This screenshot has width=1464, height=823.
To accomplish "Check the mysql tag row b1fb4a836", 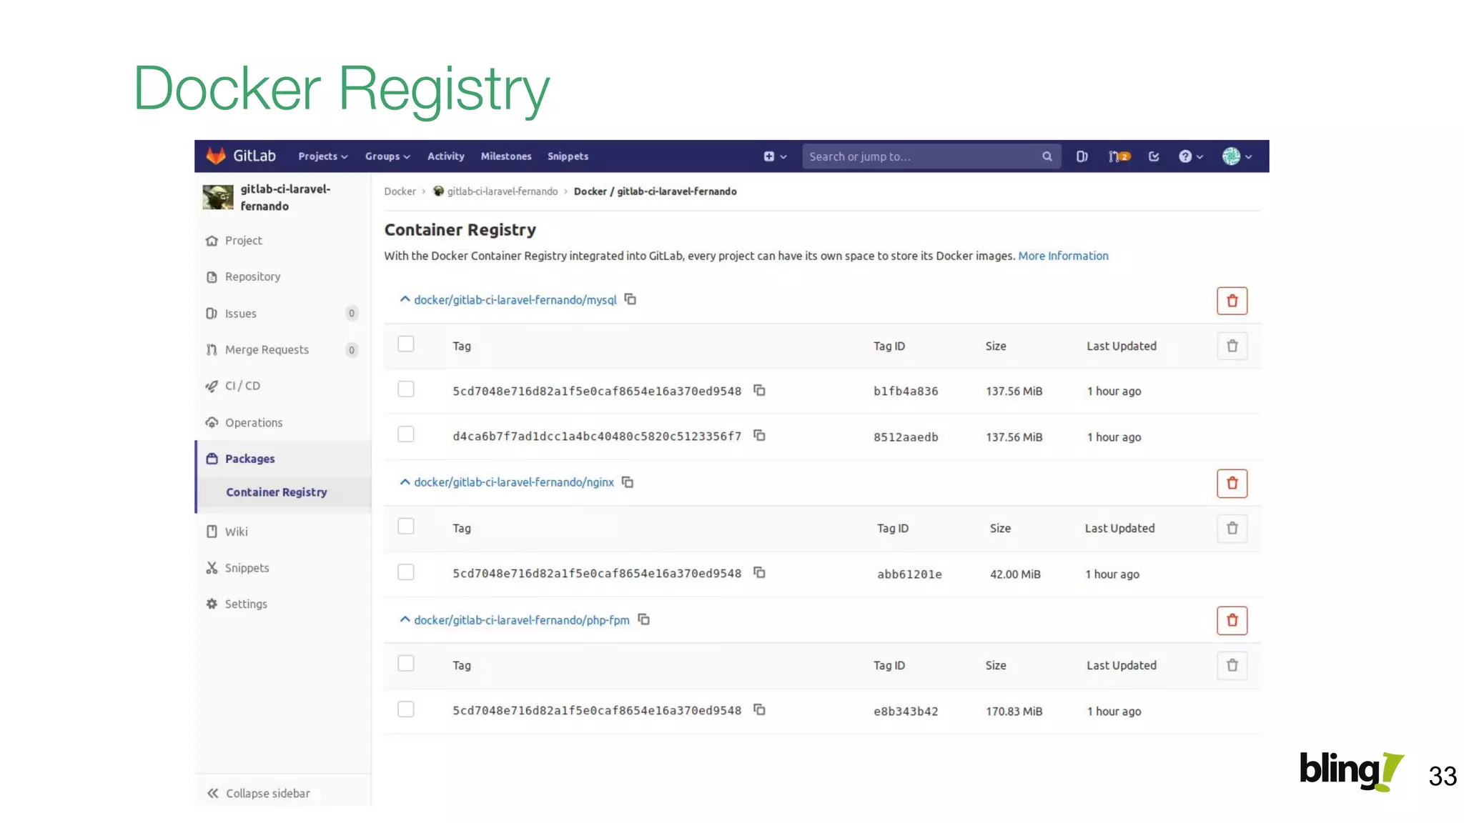I will pyautogui.click(x=406, y=389).
